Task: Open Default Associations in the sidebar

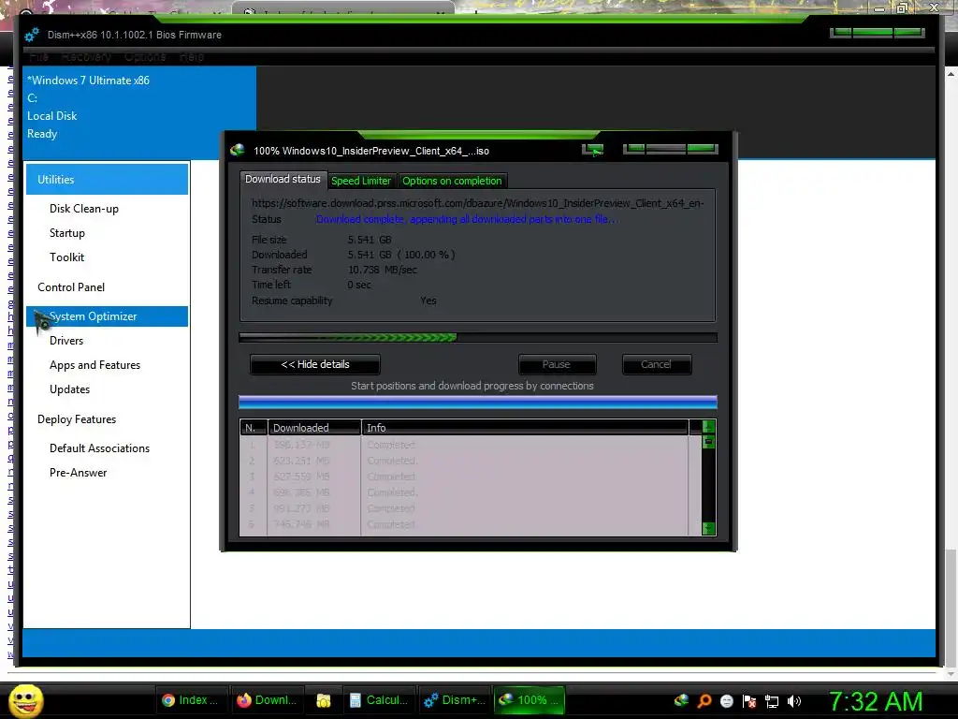Action: 99,448
